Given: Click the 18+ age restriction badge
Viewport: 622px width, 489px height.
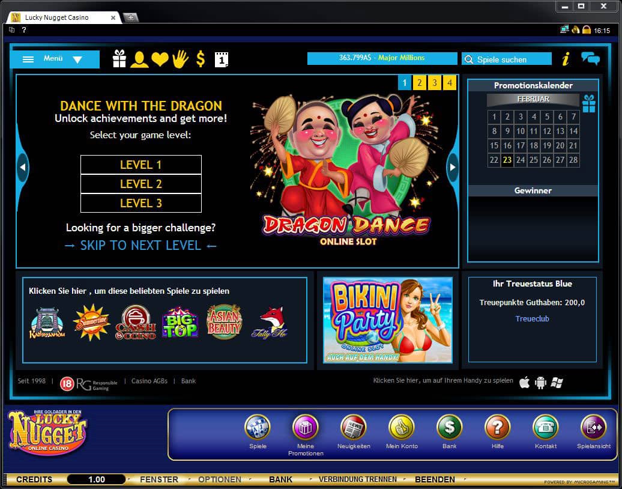Looking at the screenshot, I should click(x=67, y=384).
